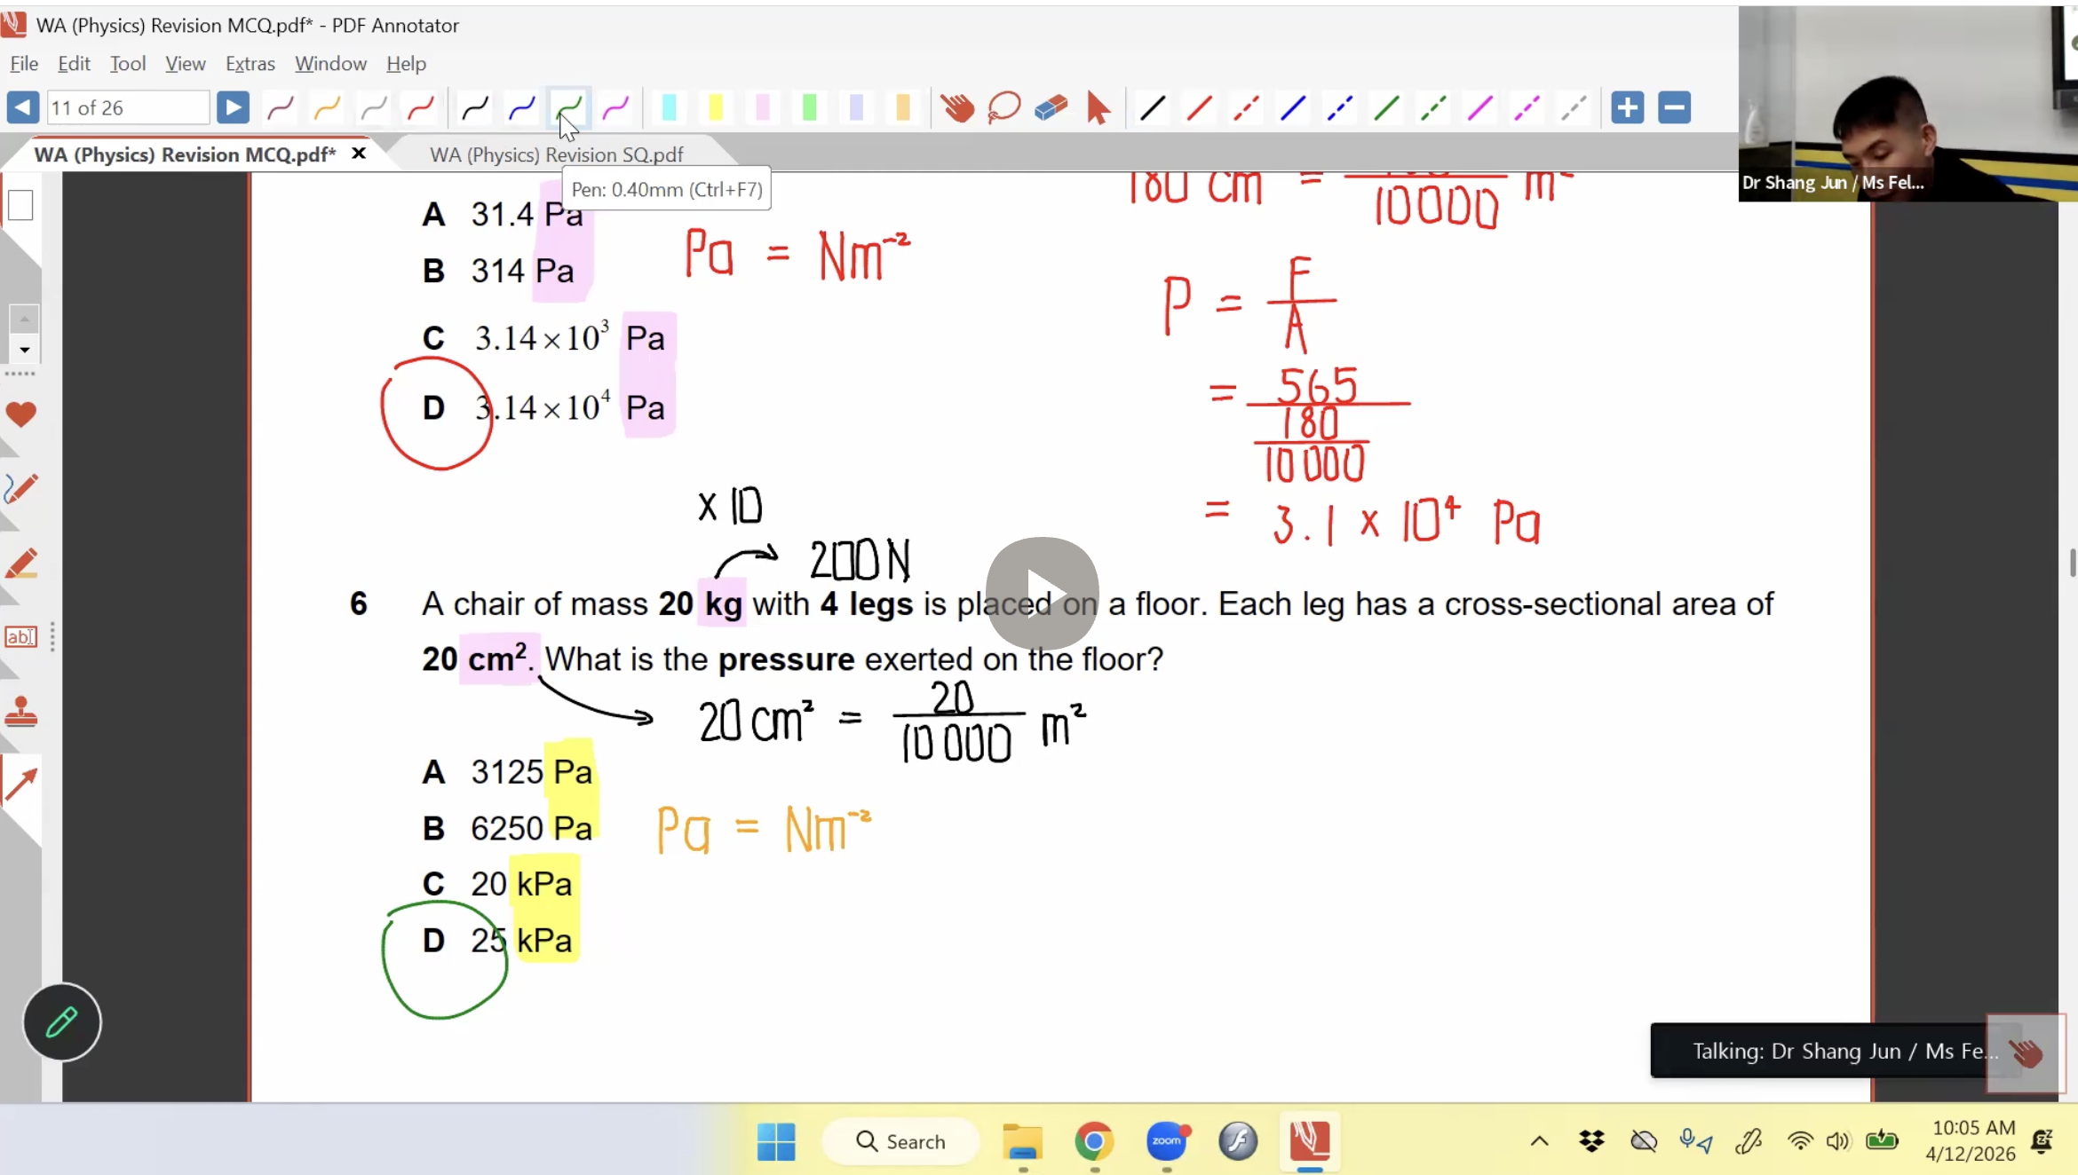Select the magenta solid line tool
The width and height of the screenshot is (2078, 1175).
point(1479,107)
